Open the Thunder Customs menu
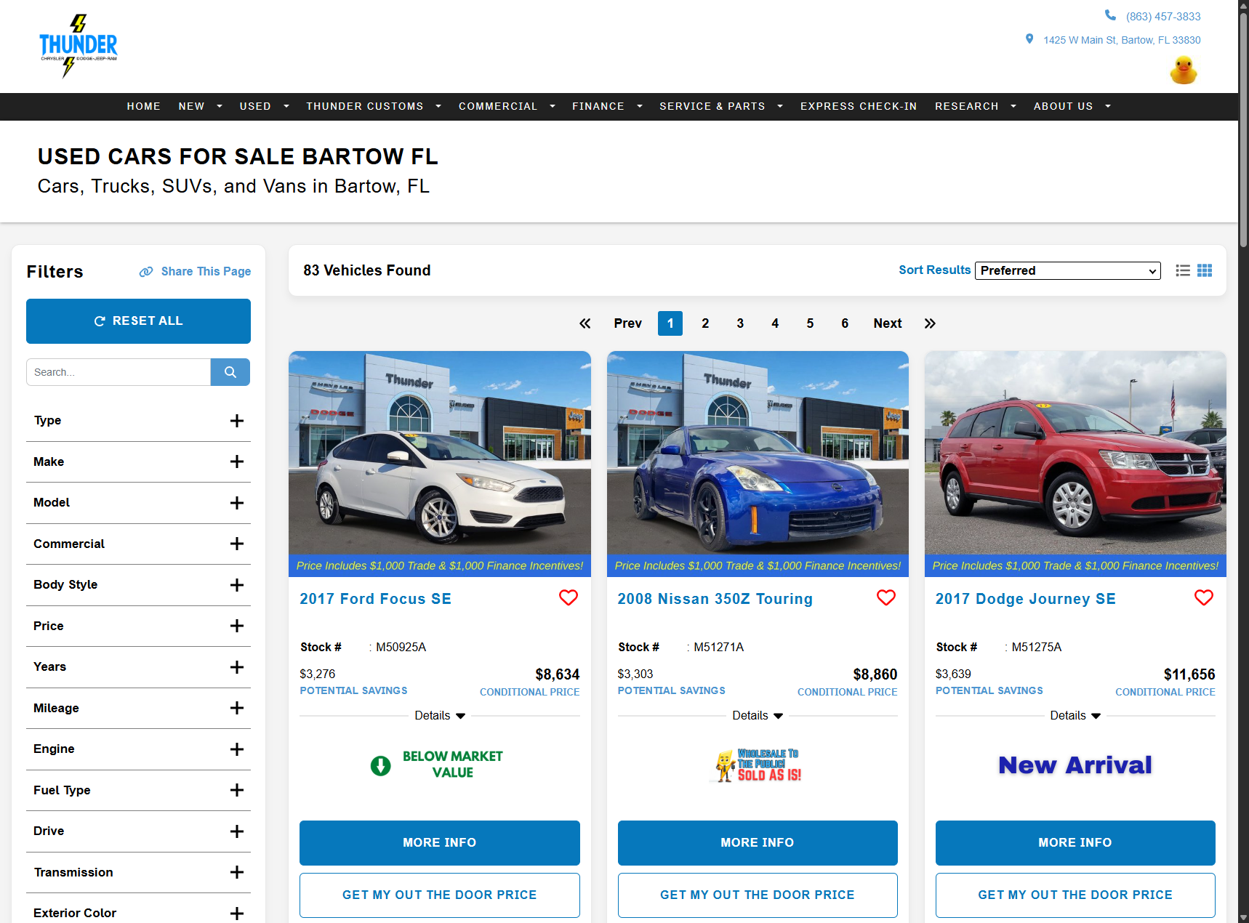This screenshot has height=923, width=1249. click(374, 106)
